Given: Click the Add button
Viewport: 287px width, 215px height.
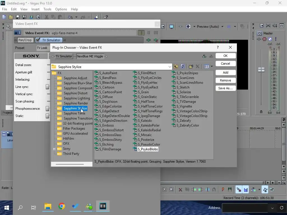Looking at the screenshot, I should pos(226,73).
